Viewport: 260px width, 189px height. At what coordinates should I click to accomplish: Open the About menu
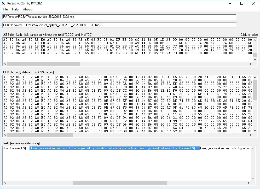[27, 9]
